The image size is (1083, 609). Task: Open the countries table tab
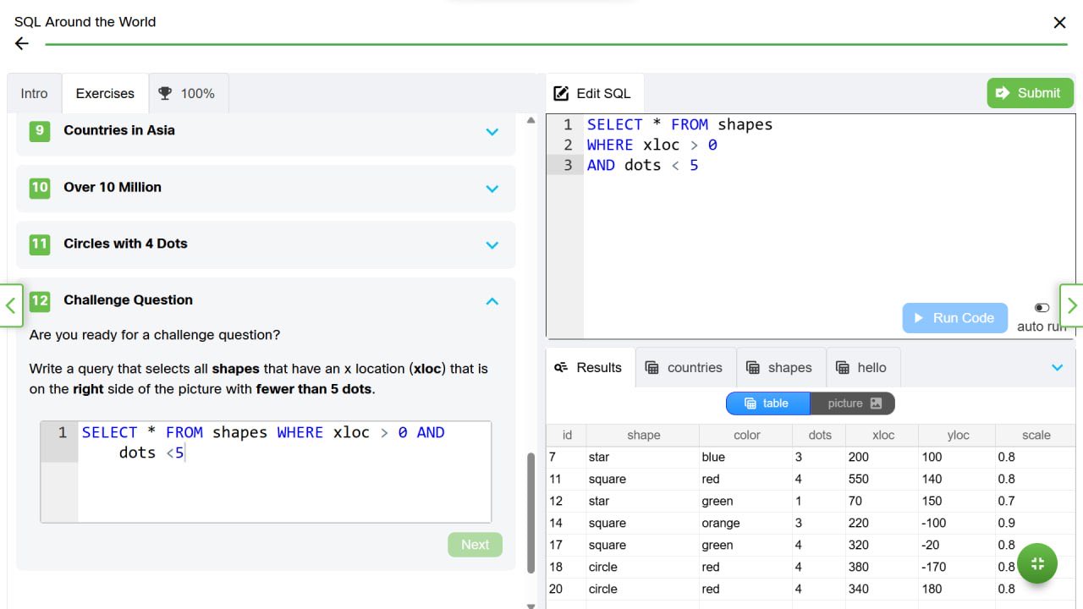pyautogui.click(x=684, y=367)
